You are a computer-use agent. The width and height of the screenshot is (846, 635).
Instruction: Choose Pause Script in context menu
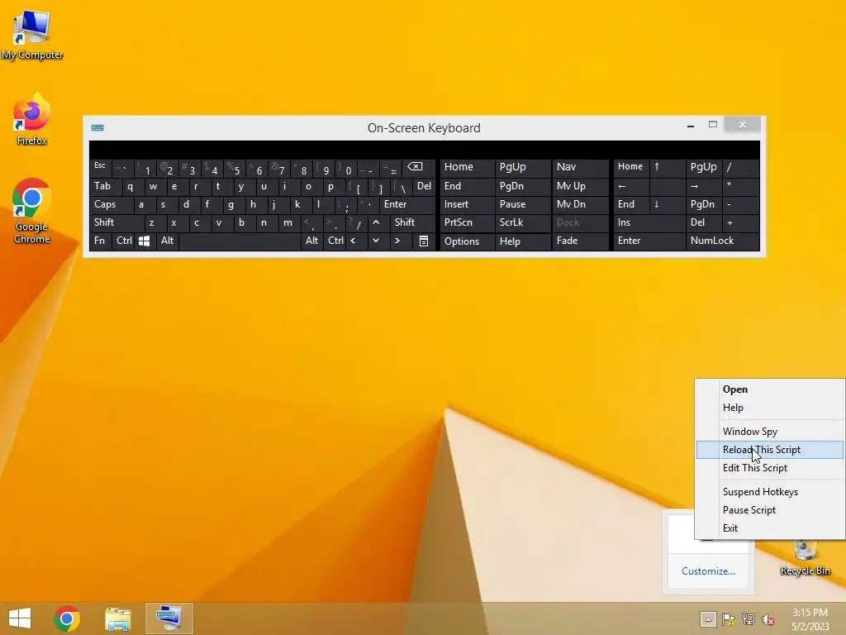point(769,510)
